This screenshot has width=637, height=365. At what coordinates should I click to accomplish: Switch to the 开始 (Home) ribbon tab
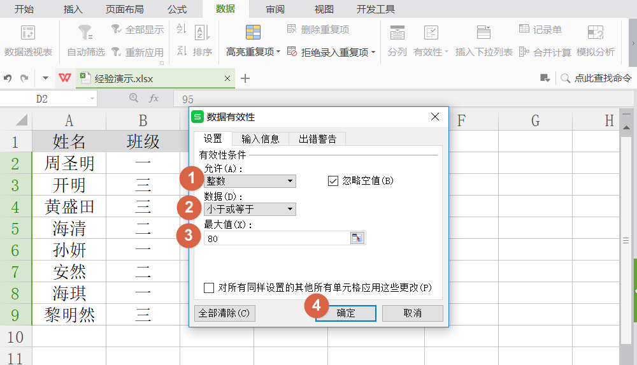(x=24, y=9)
